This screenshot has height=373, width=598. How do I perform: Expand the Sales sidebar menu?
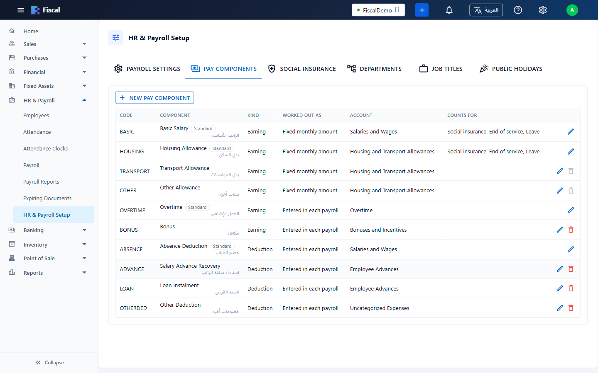(x=48, y=44)
